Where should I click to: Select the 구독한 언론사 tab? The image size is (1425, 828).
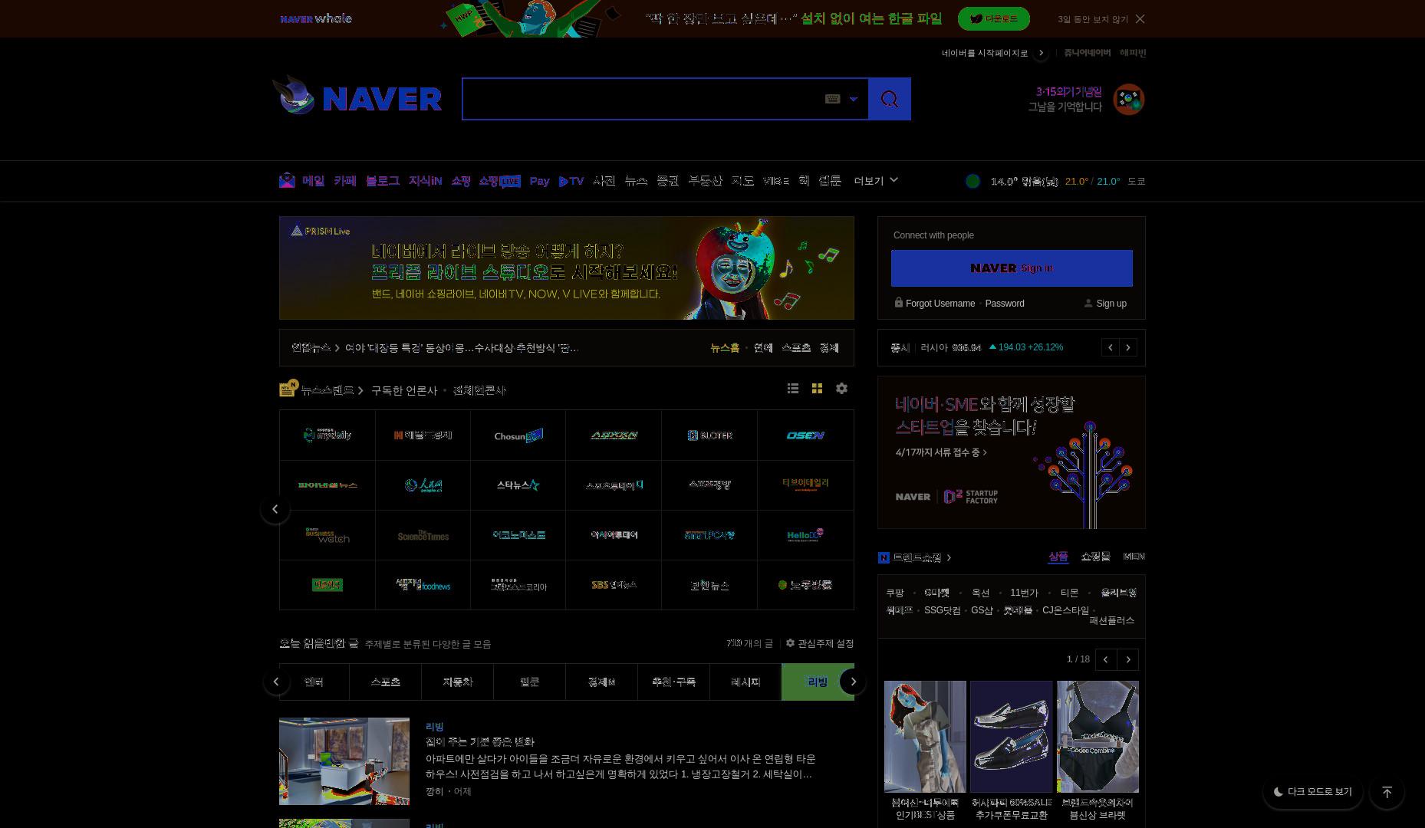(x=404, y=390)
